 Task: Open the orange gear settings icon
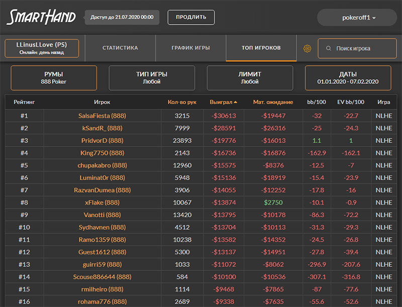pos(308,49)
